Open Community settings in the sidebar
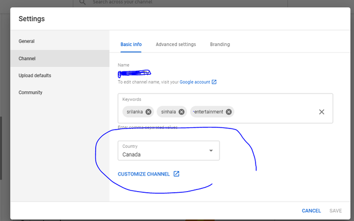 (x=60, y=92)
